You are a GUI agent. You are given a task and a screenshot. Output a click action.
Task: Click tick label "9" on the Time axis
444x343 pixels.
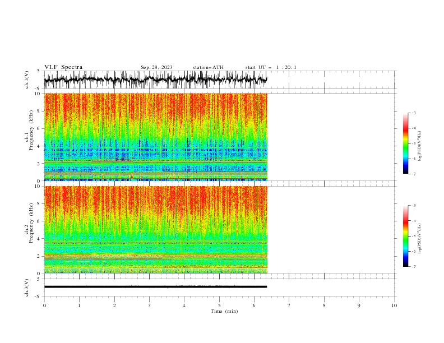[x=359, y=305]
